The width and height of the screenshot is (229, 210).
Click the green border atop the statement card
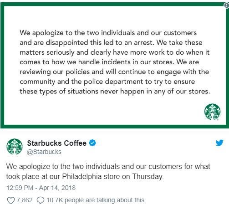(115, 4)
